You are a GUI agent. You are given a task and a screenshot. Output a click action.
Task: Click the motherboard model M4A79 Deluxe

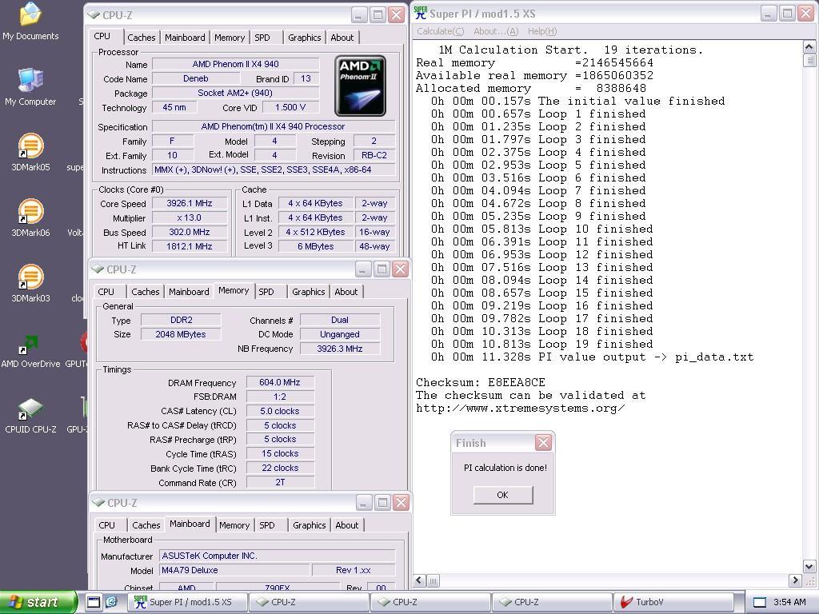[x=236, y=570]
